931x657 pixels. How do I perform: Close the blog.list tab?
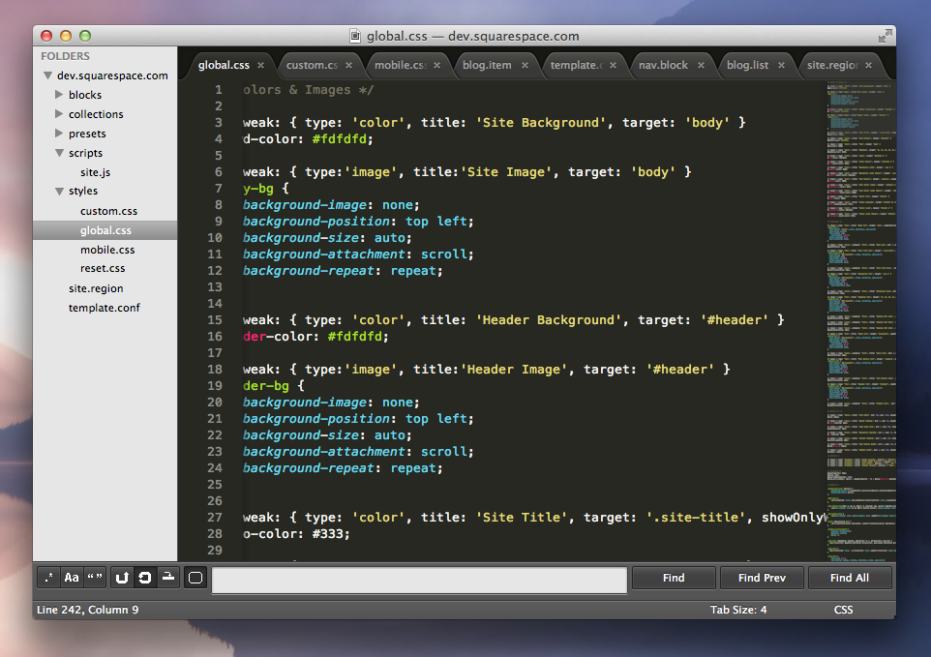tap(781, 65)
